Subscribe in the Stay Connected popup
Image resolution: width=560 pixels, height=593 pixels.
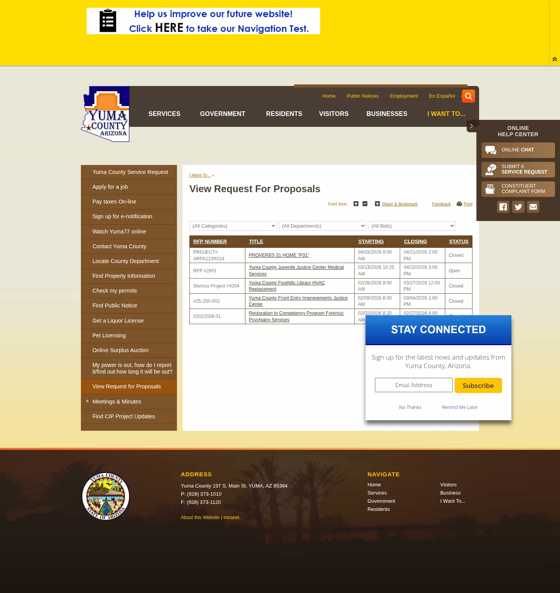tap(478, 385)
